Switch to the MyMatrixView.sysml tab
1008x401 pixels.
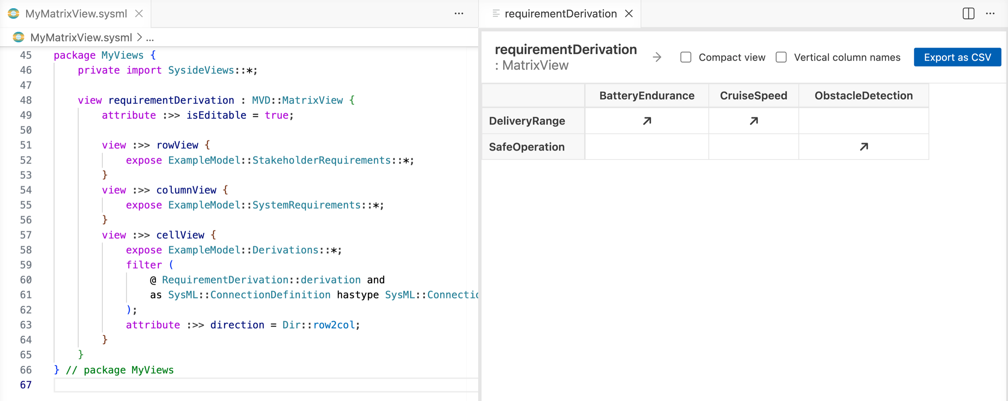(76, 13)
